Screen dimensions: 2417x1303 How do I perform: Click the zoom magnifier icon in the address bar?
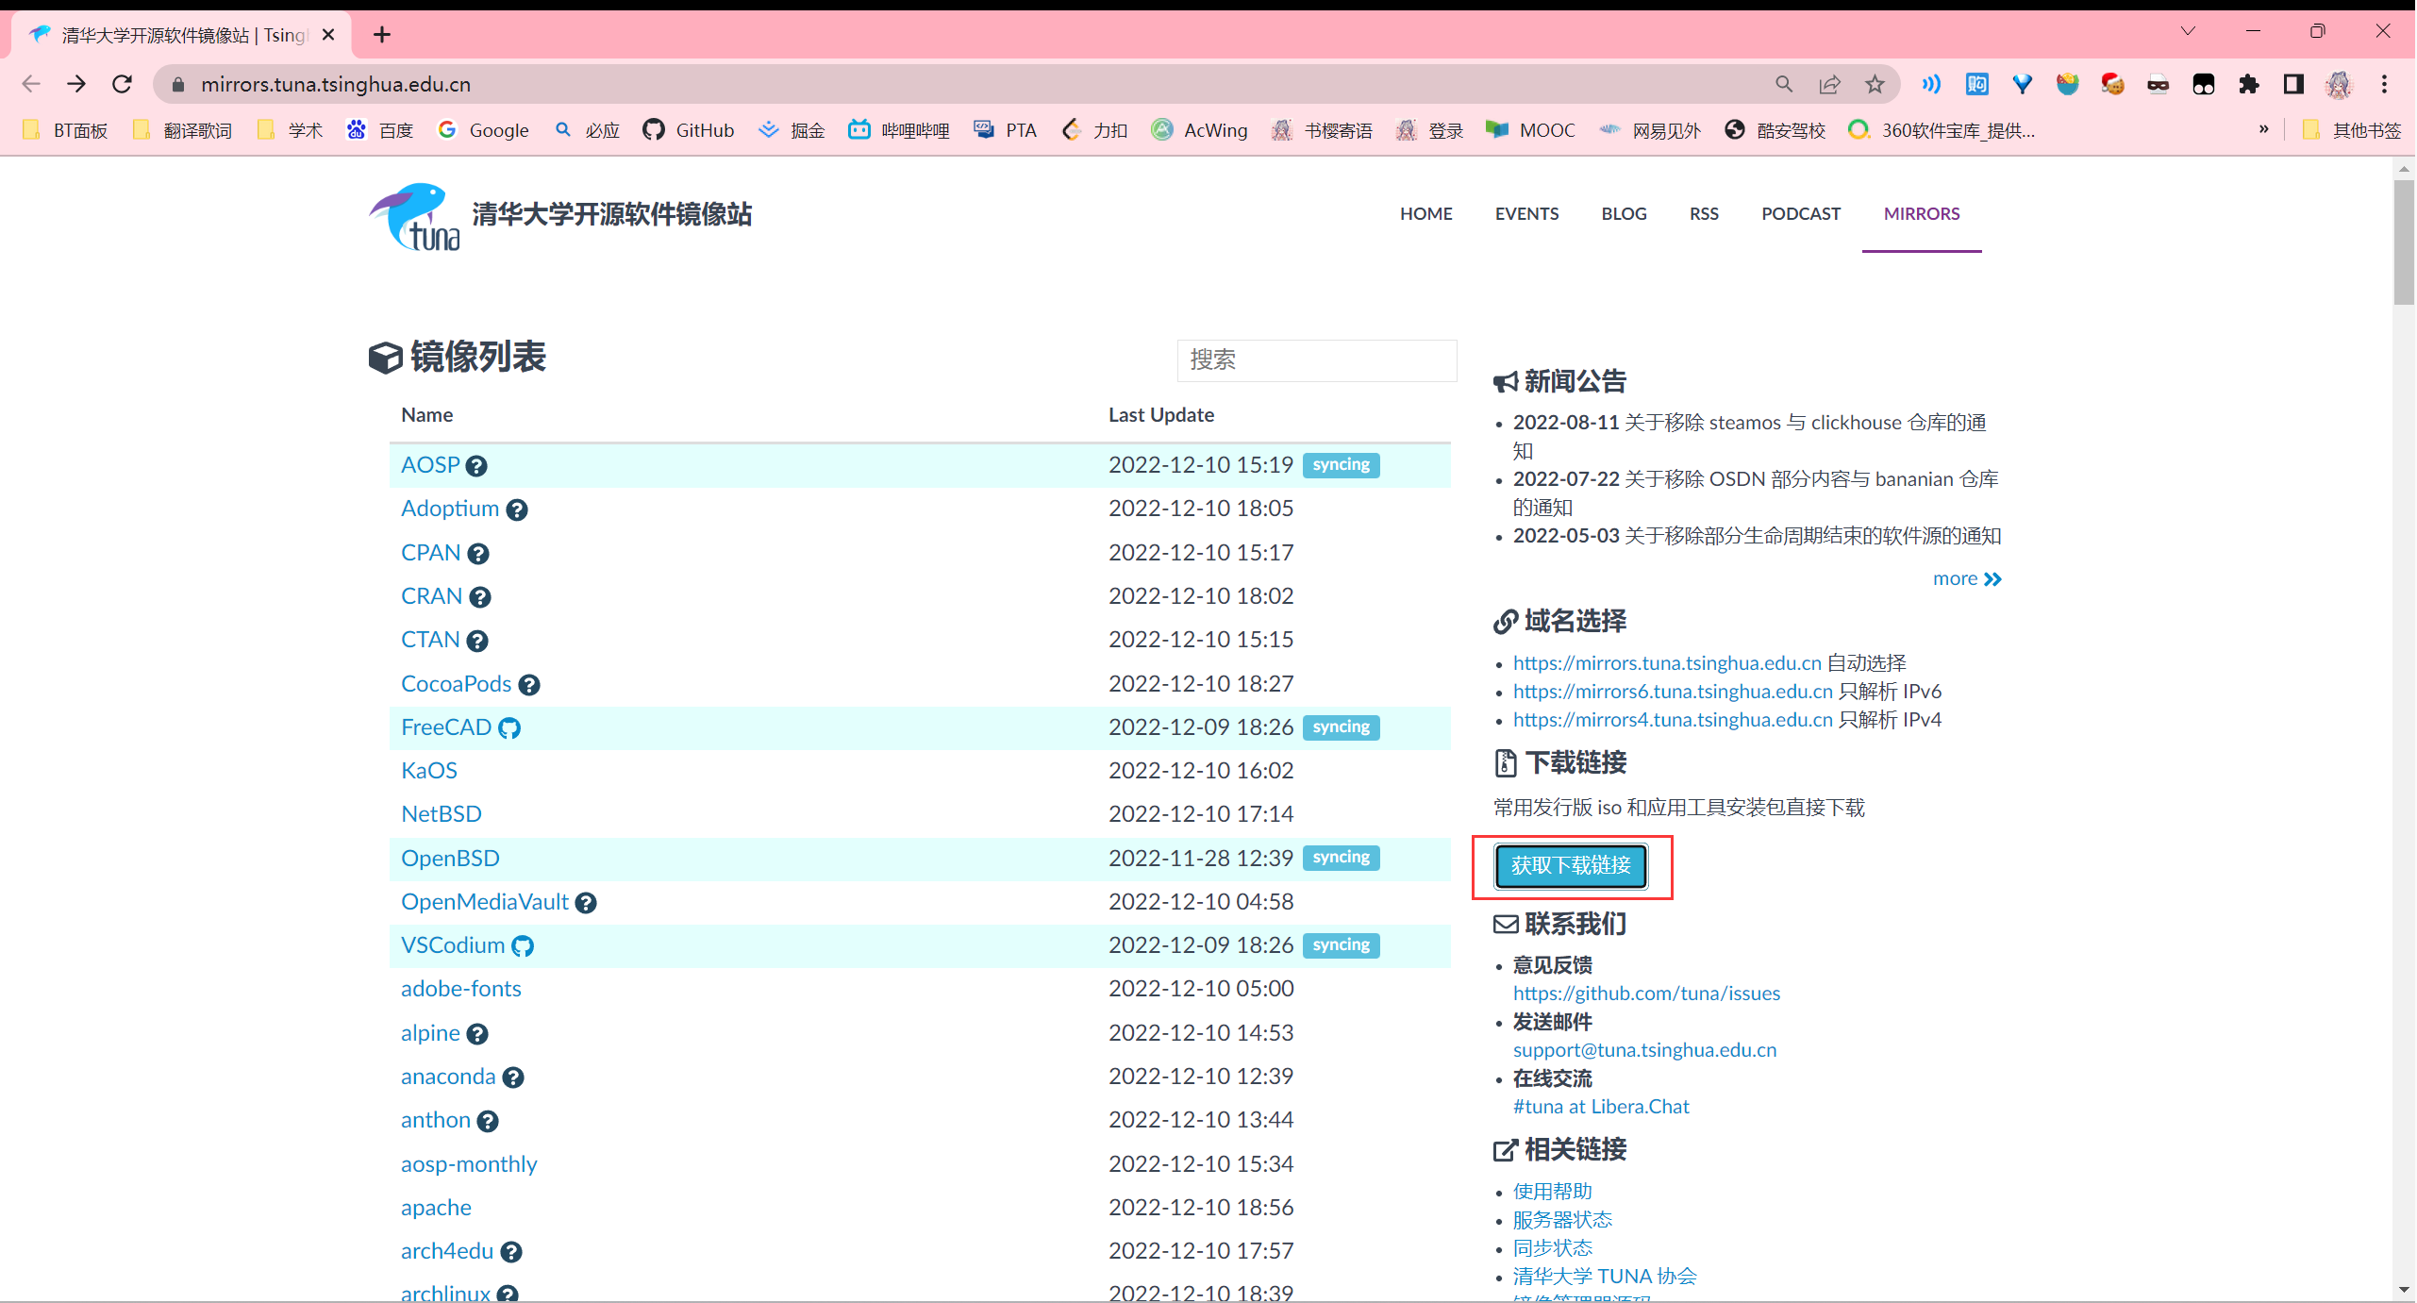pos(1784,84)
